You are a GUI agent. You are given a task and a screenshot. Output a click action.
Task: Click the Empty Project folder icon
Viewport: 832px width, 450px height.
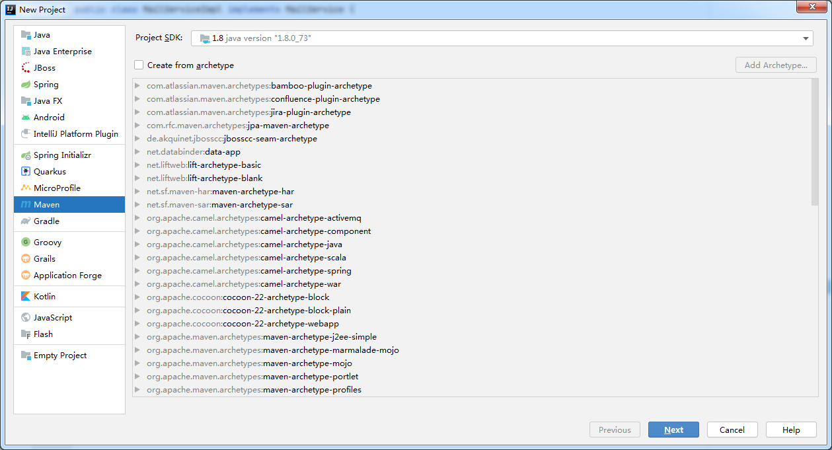pyautogui.click(x=26, y=356)
